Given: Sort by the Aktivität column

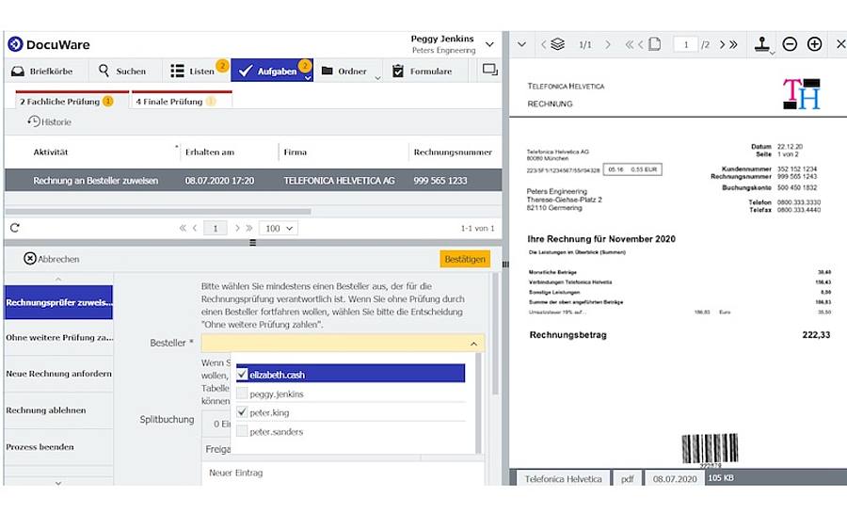Looking at the screenshot, I should point(51,152).
